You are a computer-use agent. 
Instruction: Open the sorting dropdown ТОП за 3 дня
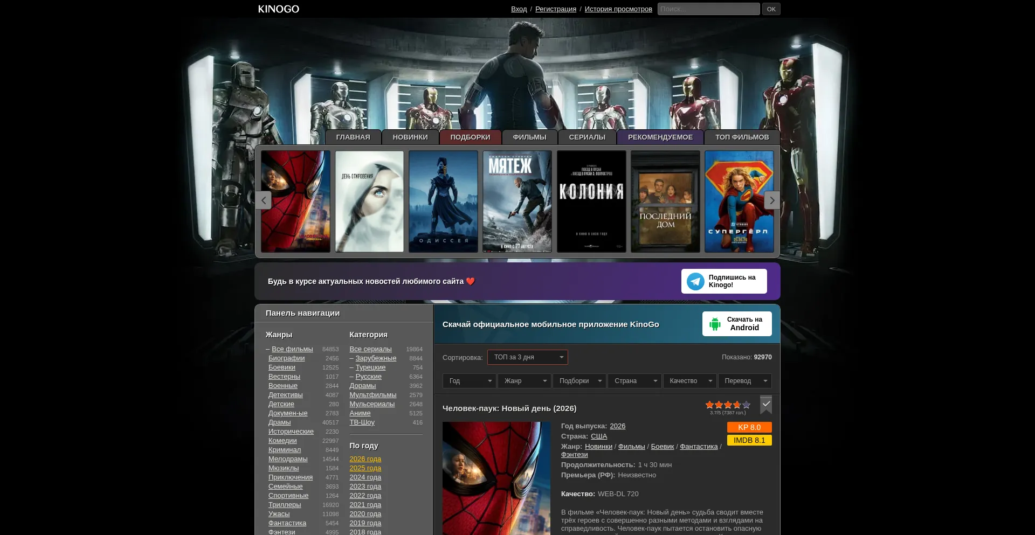(x=528, y=357)
